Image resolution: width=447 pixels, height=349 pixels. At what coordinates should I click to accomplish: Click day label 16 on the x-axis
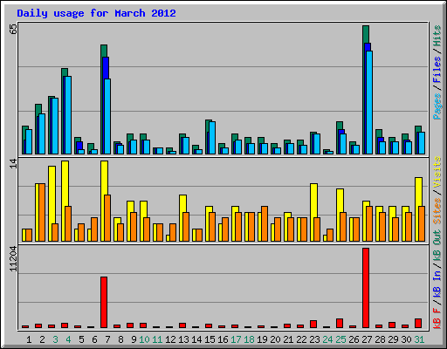click(223, 339)
